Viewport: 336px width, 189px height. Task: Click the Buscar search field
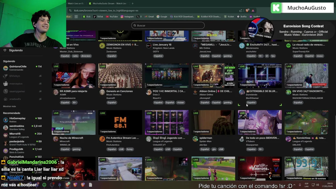pos(168,25)
